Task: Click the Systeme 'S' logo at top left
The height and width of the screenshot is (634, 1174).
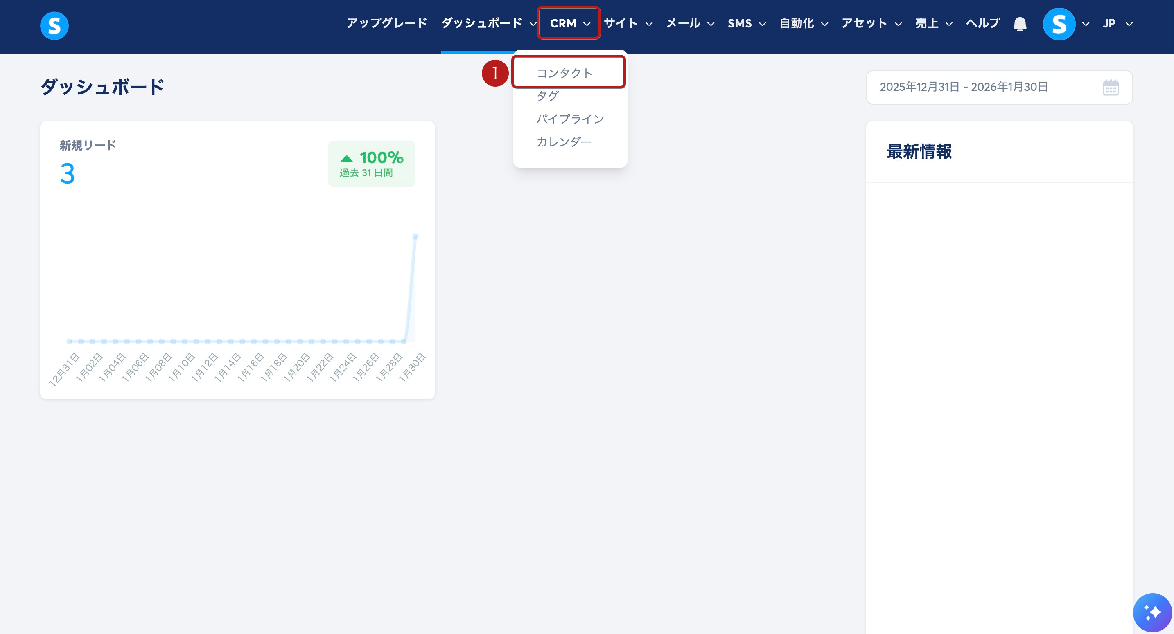Action: 54,25
